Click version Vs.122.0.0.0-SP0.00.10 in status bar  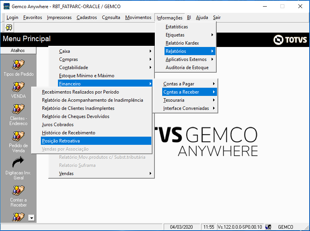coord(240,227)
